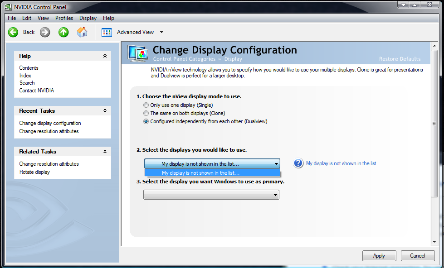Click the Change Display Configuration monitor icon
The image size is (444, 268).
tap(138, 53)
